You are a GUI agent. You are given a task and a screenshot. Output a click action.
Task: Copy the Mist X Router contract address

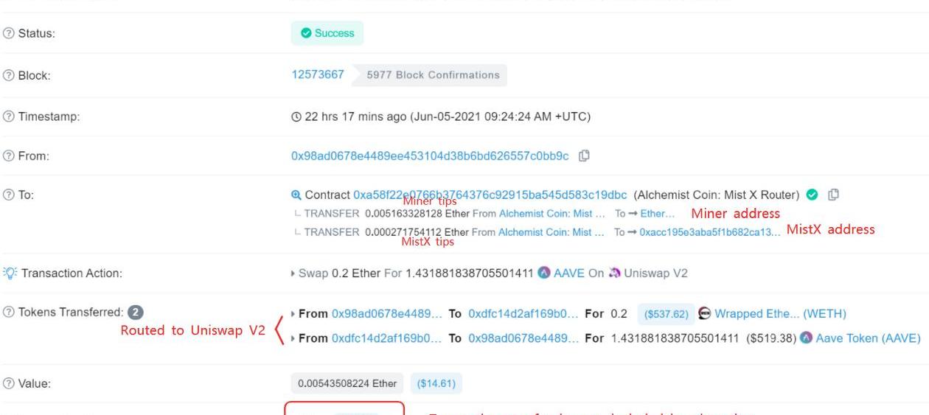[834, 195]
